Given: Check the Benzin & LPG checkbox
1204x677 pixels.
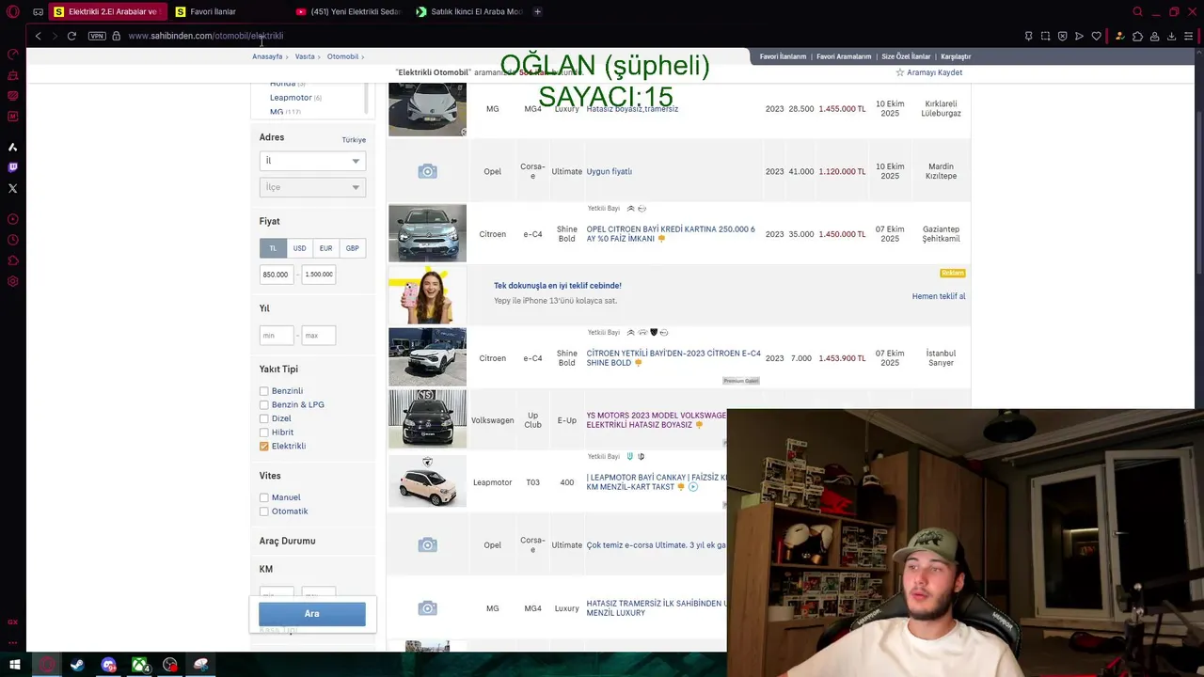Looking at the screenshot, I should (264, 405).
